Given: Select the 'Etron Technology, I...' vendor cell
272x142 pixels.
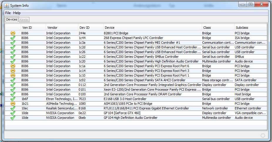Looking at the screenshot, I should pos(62,99).
